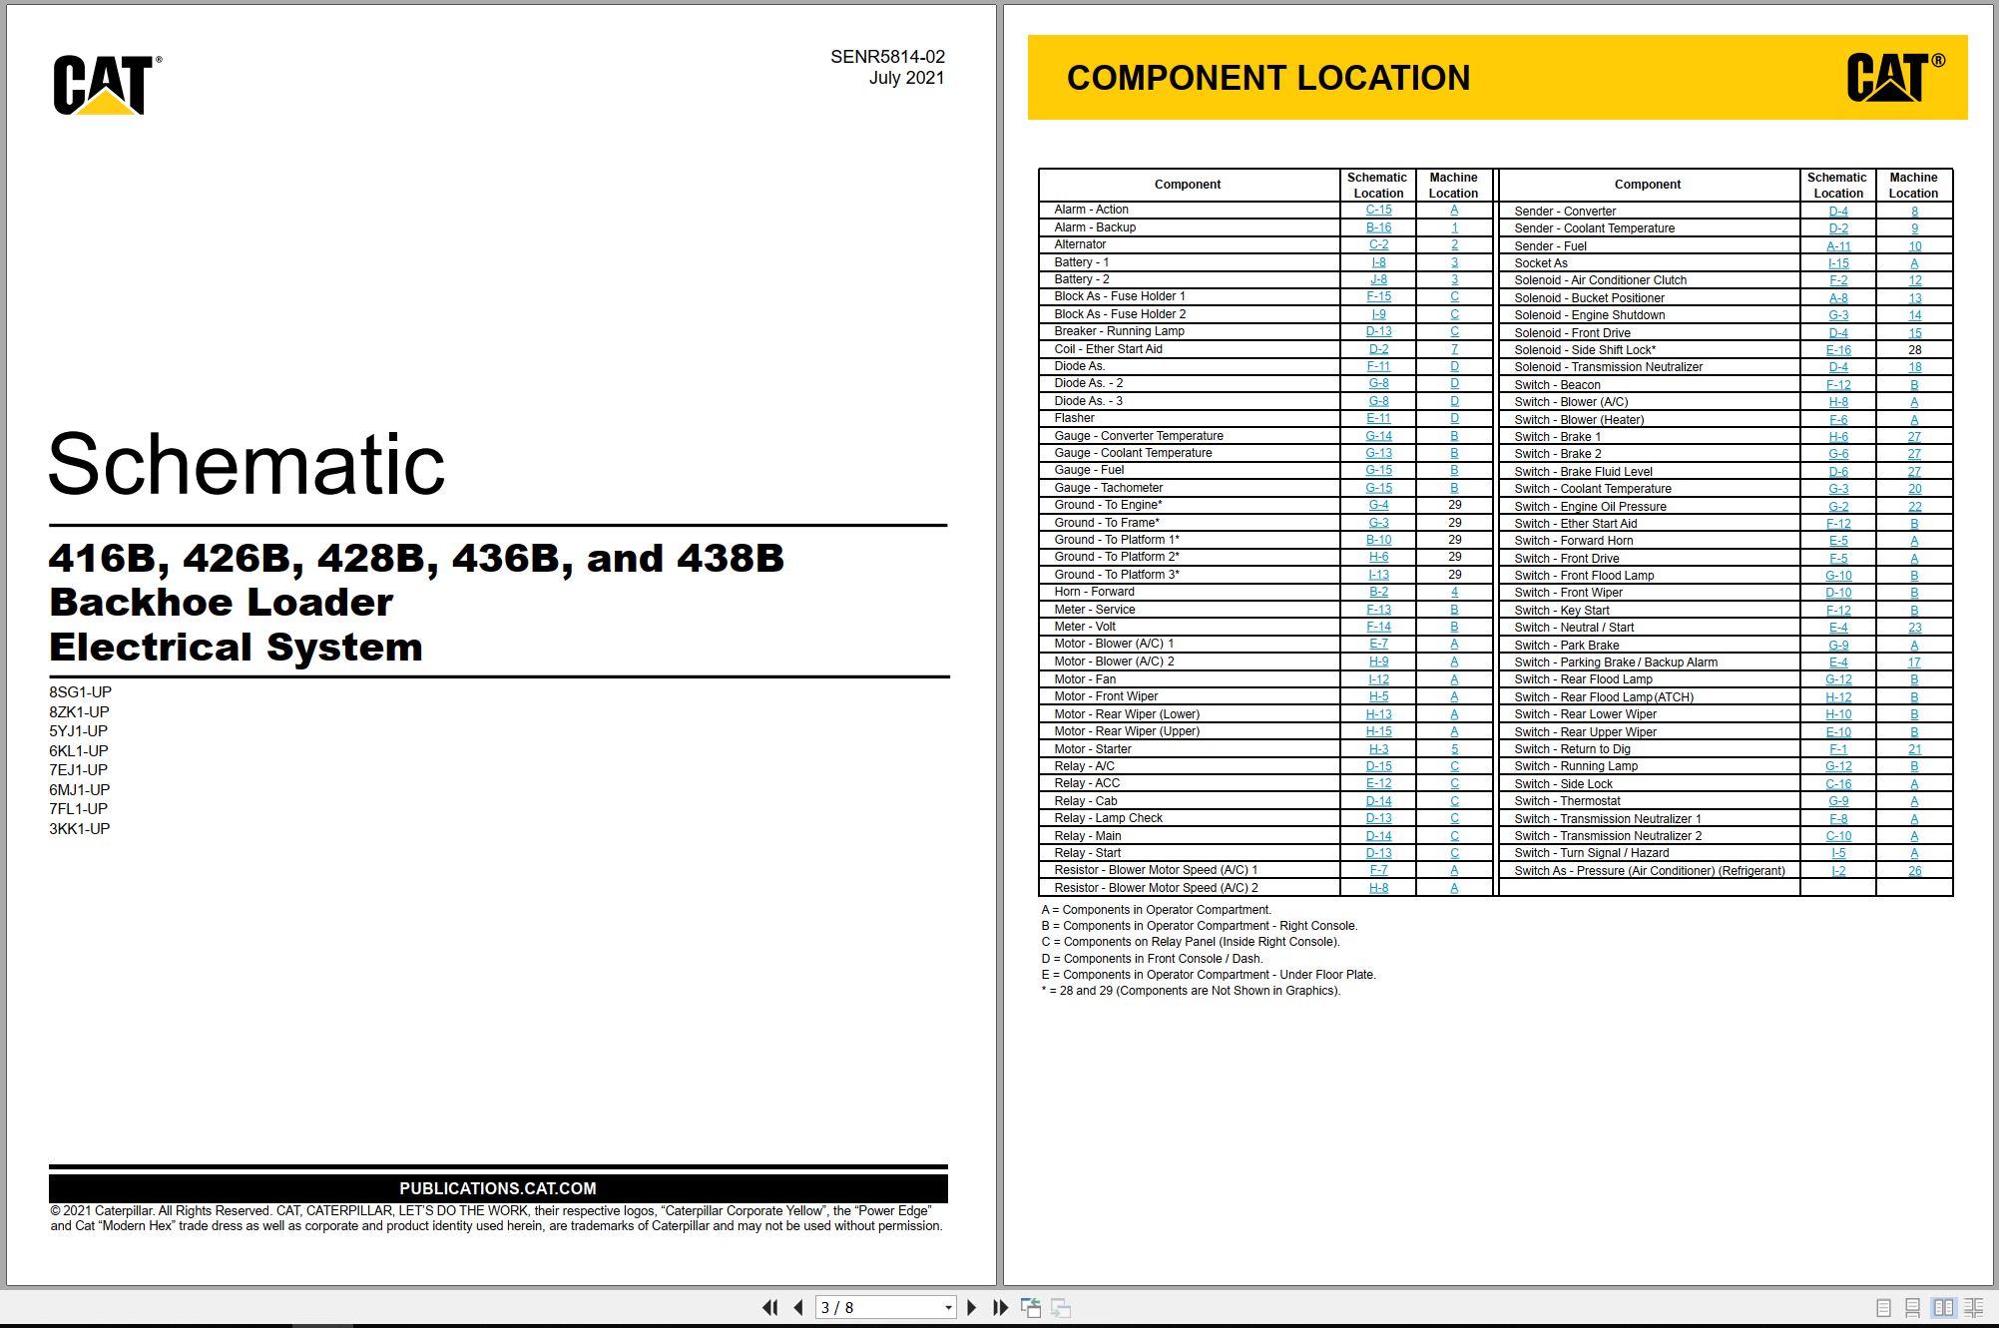Click the July 2021 date text
This screenshot has width=1999, height=1328.
tap(906, 78)
